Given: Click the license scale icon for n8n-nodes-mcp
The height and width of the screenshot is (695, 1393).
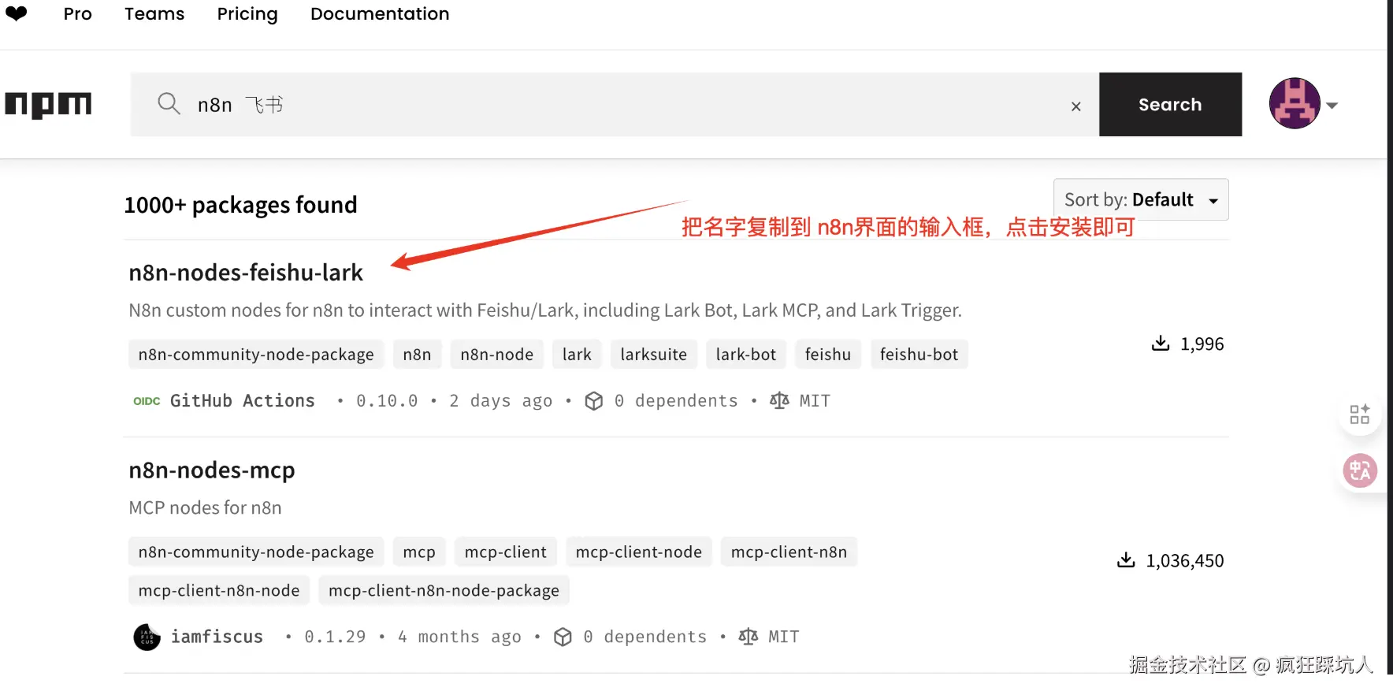Looking at the screenshot, I should pyautogui.click(x=749, y=636).
